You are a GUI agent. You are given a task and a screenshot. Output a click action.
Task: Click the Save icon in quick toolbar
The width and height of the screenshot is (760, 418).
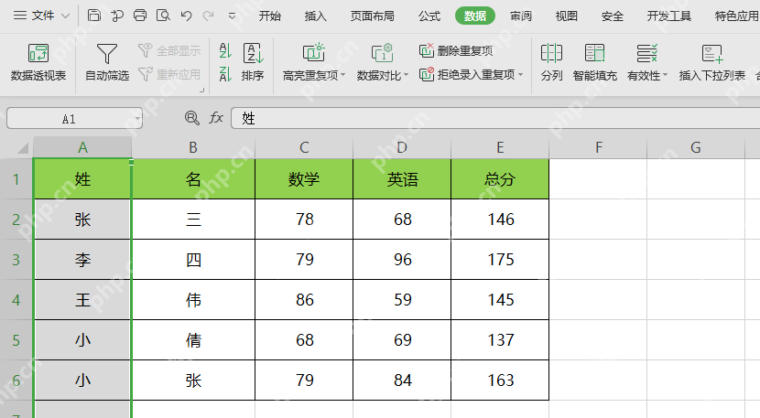(x=94, y=16)
